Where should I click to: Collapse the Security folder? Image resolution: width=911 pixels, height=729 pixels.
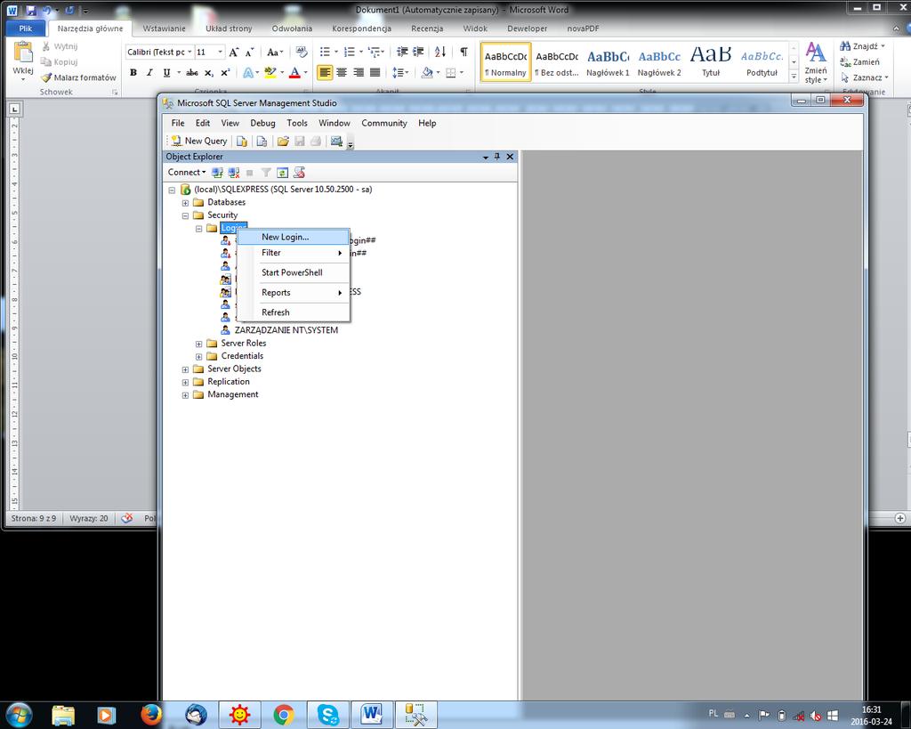tap(185, 215)
